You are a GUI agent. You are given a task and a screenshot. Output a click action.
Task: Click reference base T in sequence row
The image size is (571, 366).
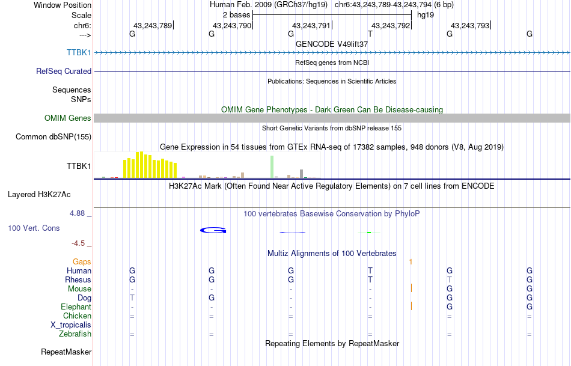[x=370, y=34]
